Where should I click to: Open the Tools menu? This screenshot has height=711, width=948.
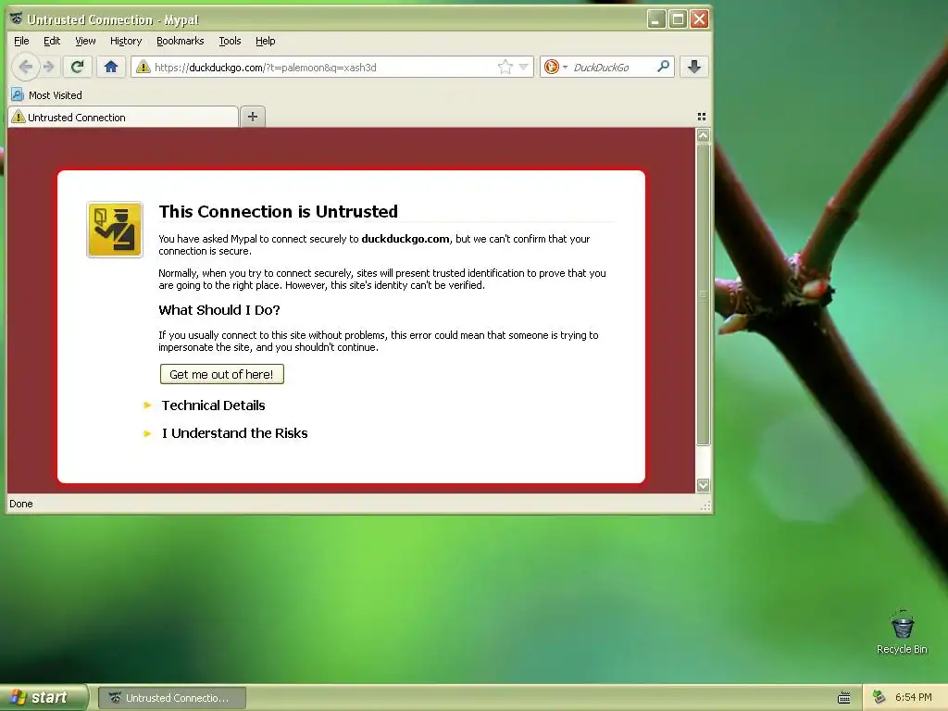tap(230, 41)
